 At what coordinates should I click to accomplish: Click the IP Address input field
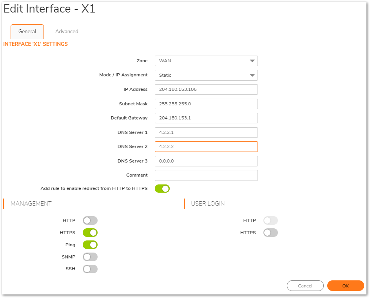[206, 89]
